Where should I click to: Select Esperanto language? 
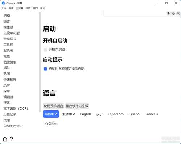(x=116, y=114)
